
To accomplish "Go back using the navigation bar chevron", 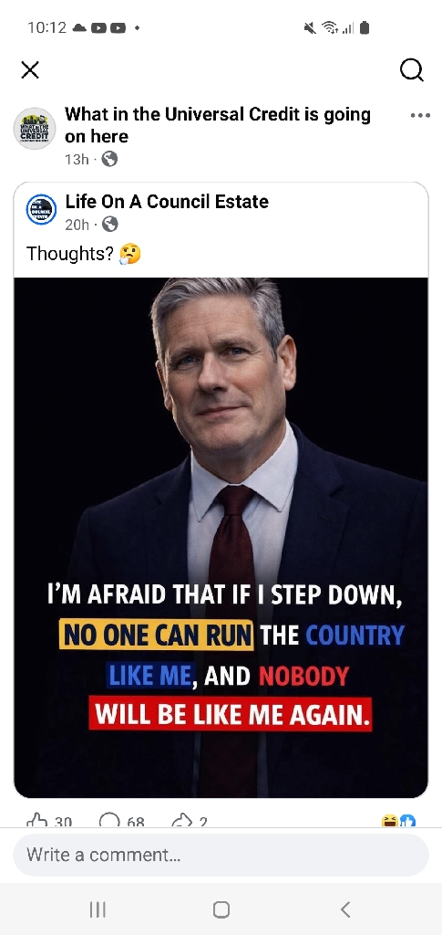I will [x=345, y=909].
